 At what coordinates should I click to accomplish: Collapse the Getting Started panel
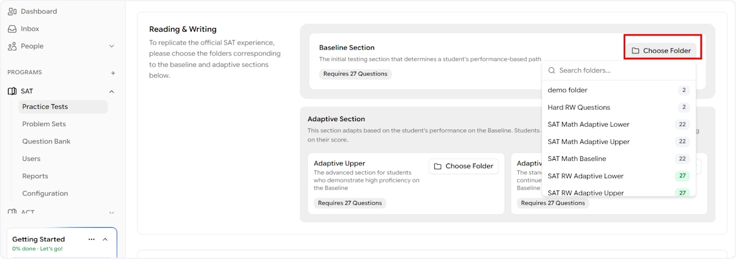coord(105,239)
